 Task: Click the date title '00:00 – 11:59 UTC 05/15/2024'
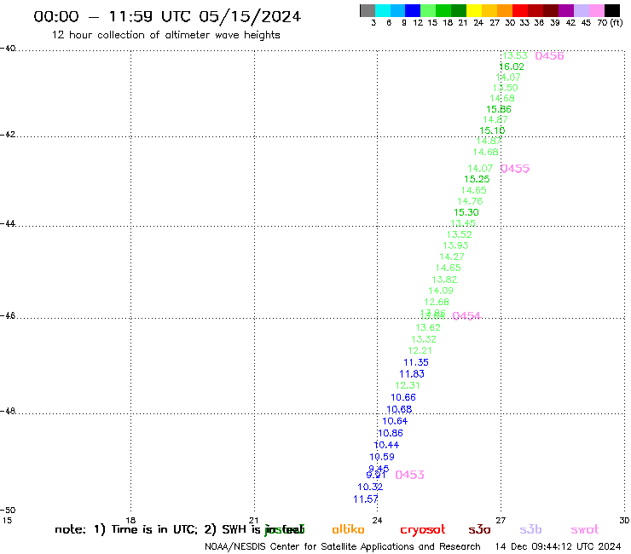click(x=167, y=16)
